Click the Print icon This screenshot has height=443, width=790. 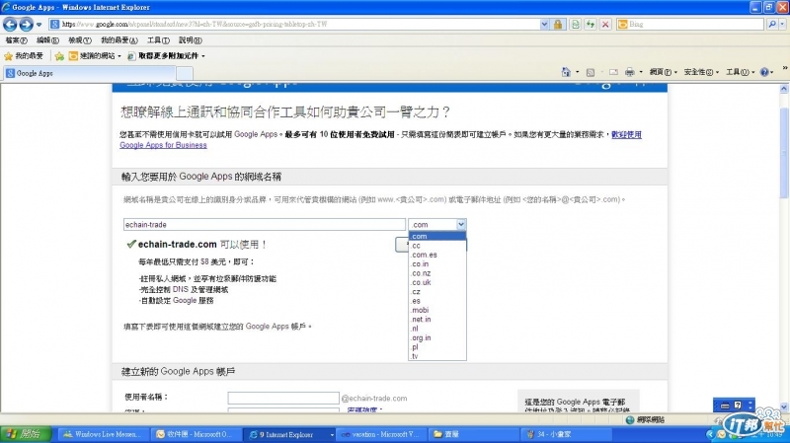[x=629, y=72]
